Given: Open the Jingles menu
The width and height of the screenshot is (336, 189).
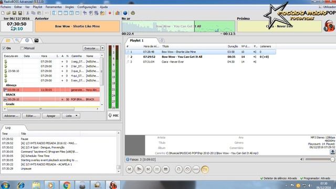Looking at the screenshot, I should 69,7.
